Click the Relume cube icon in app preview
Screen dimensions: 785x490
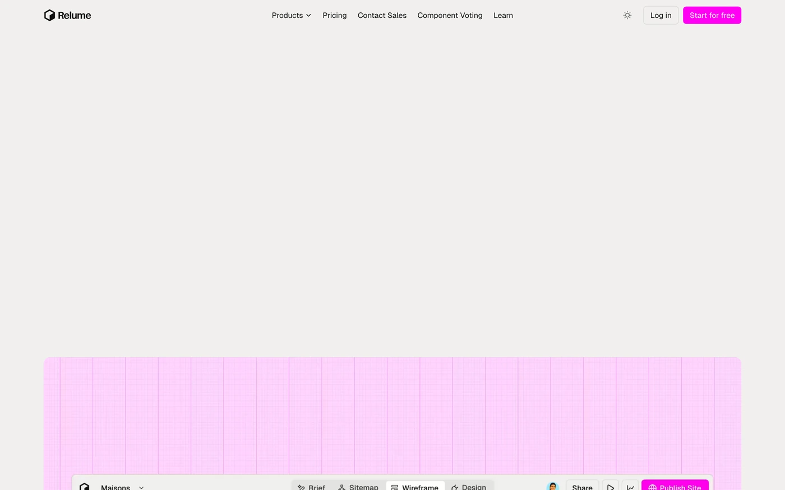(85, 486)
